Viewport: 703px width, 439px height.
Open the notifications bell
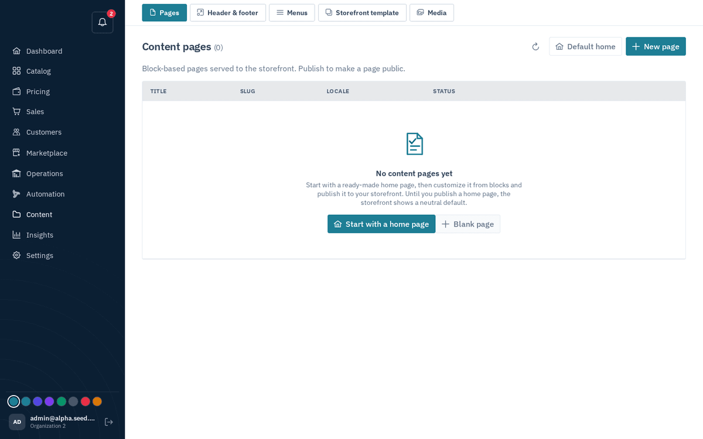coord(103,22)
